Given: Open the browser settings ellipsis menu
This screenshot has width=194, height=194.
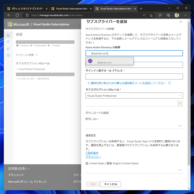Looking at the screenshot, I should [x=185, y=15].
